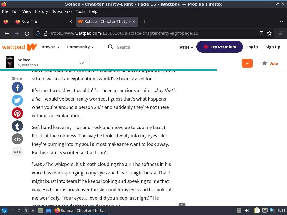Switch to workspace 1
The height and width of the screenshot is (215, 287).
point(12,211)
